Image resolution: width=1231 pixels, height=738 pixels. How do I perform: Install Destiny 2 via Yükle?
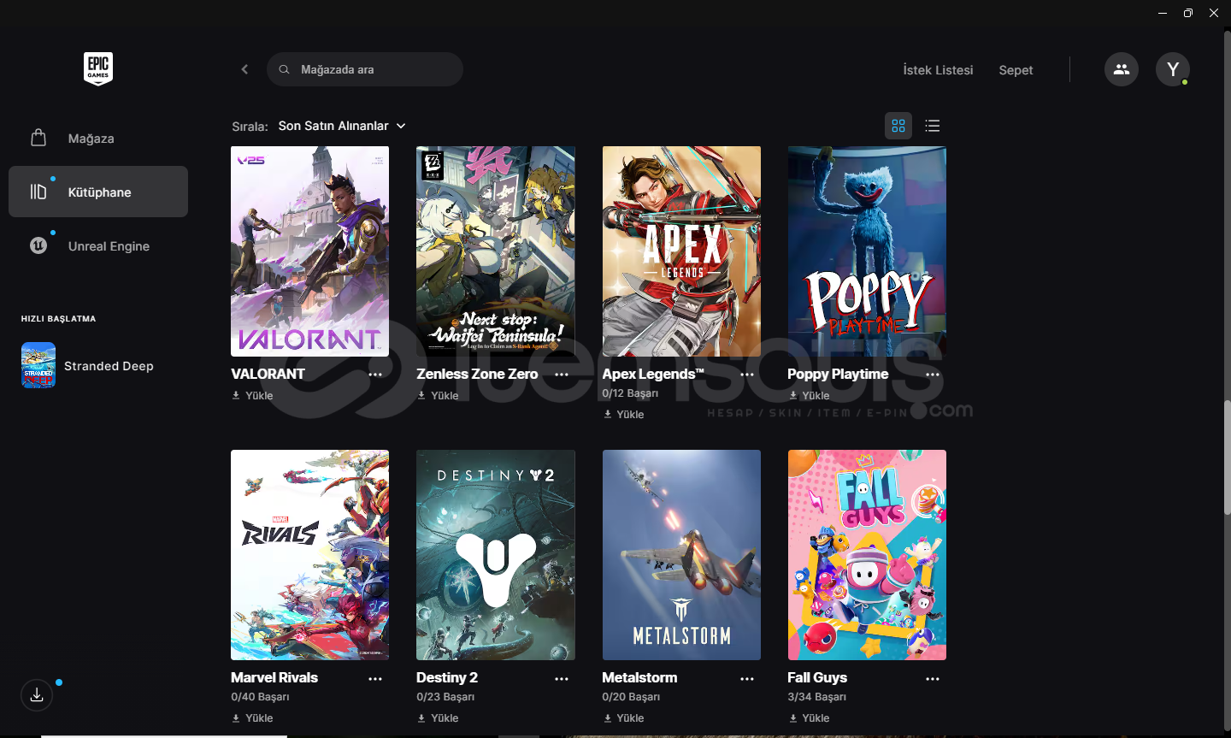[439, 717]
